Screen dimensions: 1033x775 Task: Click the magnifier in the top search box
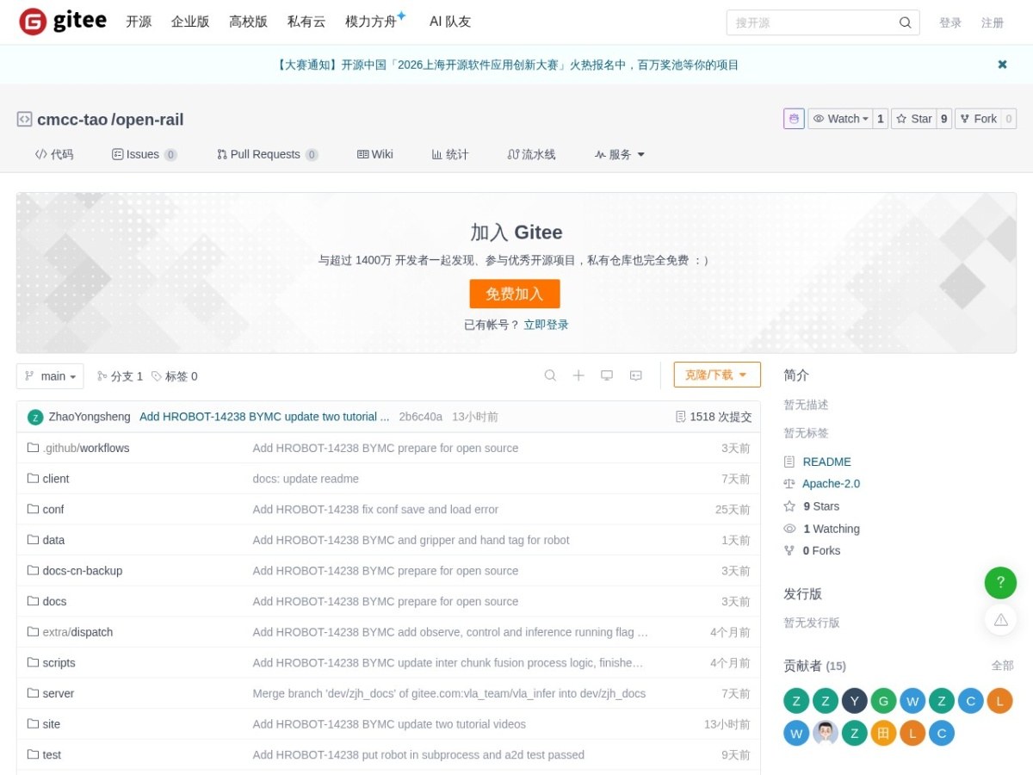click(x=906, y=23)
